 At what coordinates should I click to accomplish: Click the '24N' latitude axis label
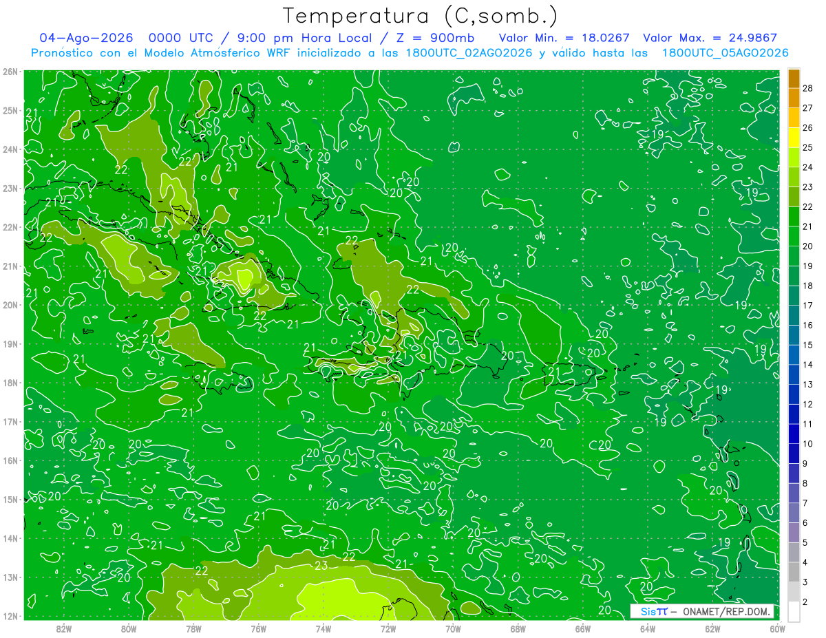point(10,149)
